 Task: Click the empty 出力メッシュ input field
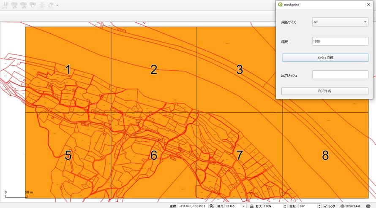pos(340,75)
